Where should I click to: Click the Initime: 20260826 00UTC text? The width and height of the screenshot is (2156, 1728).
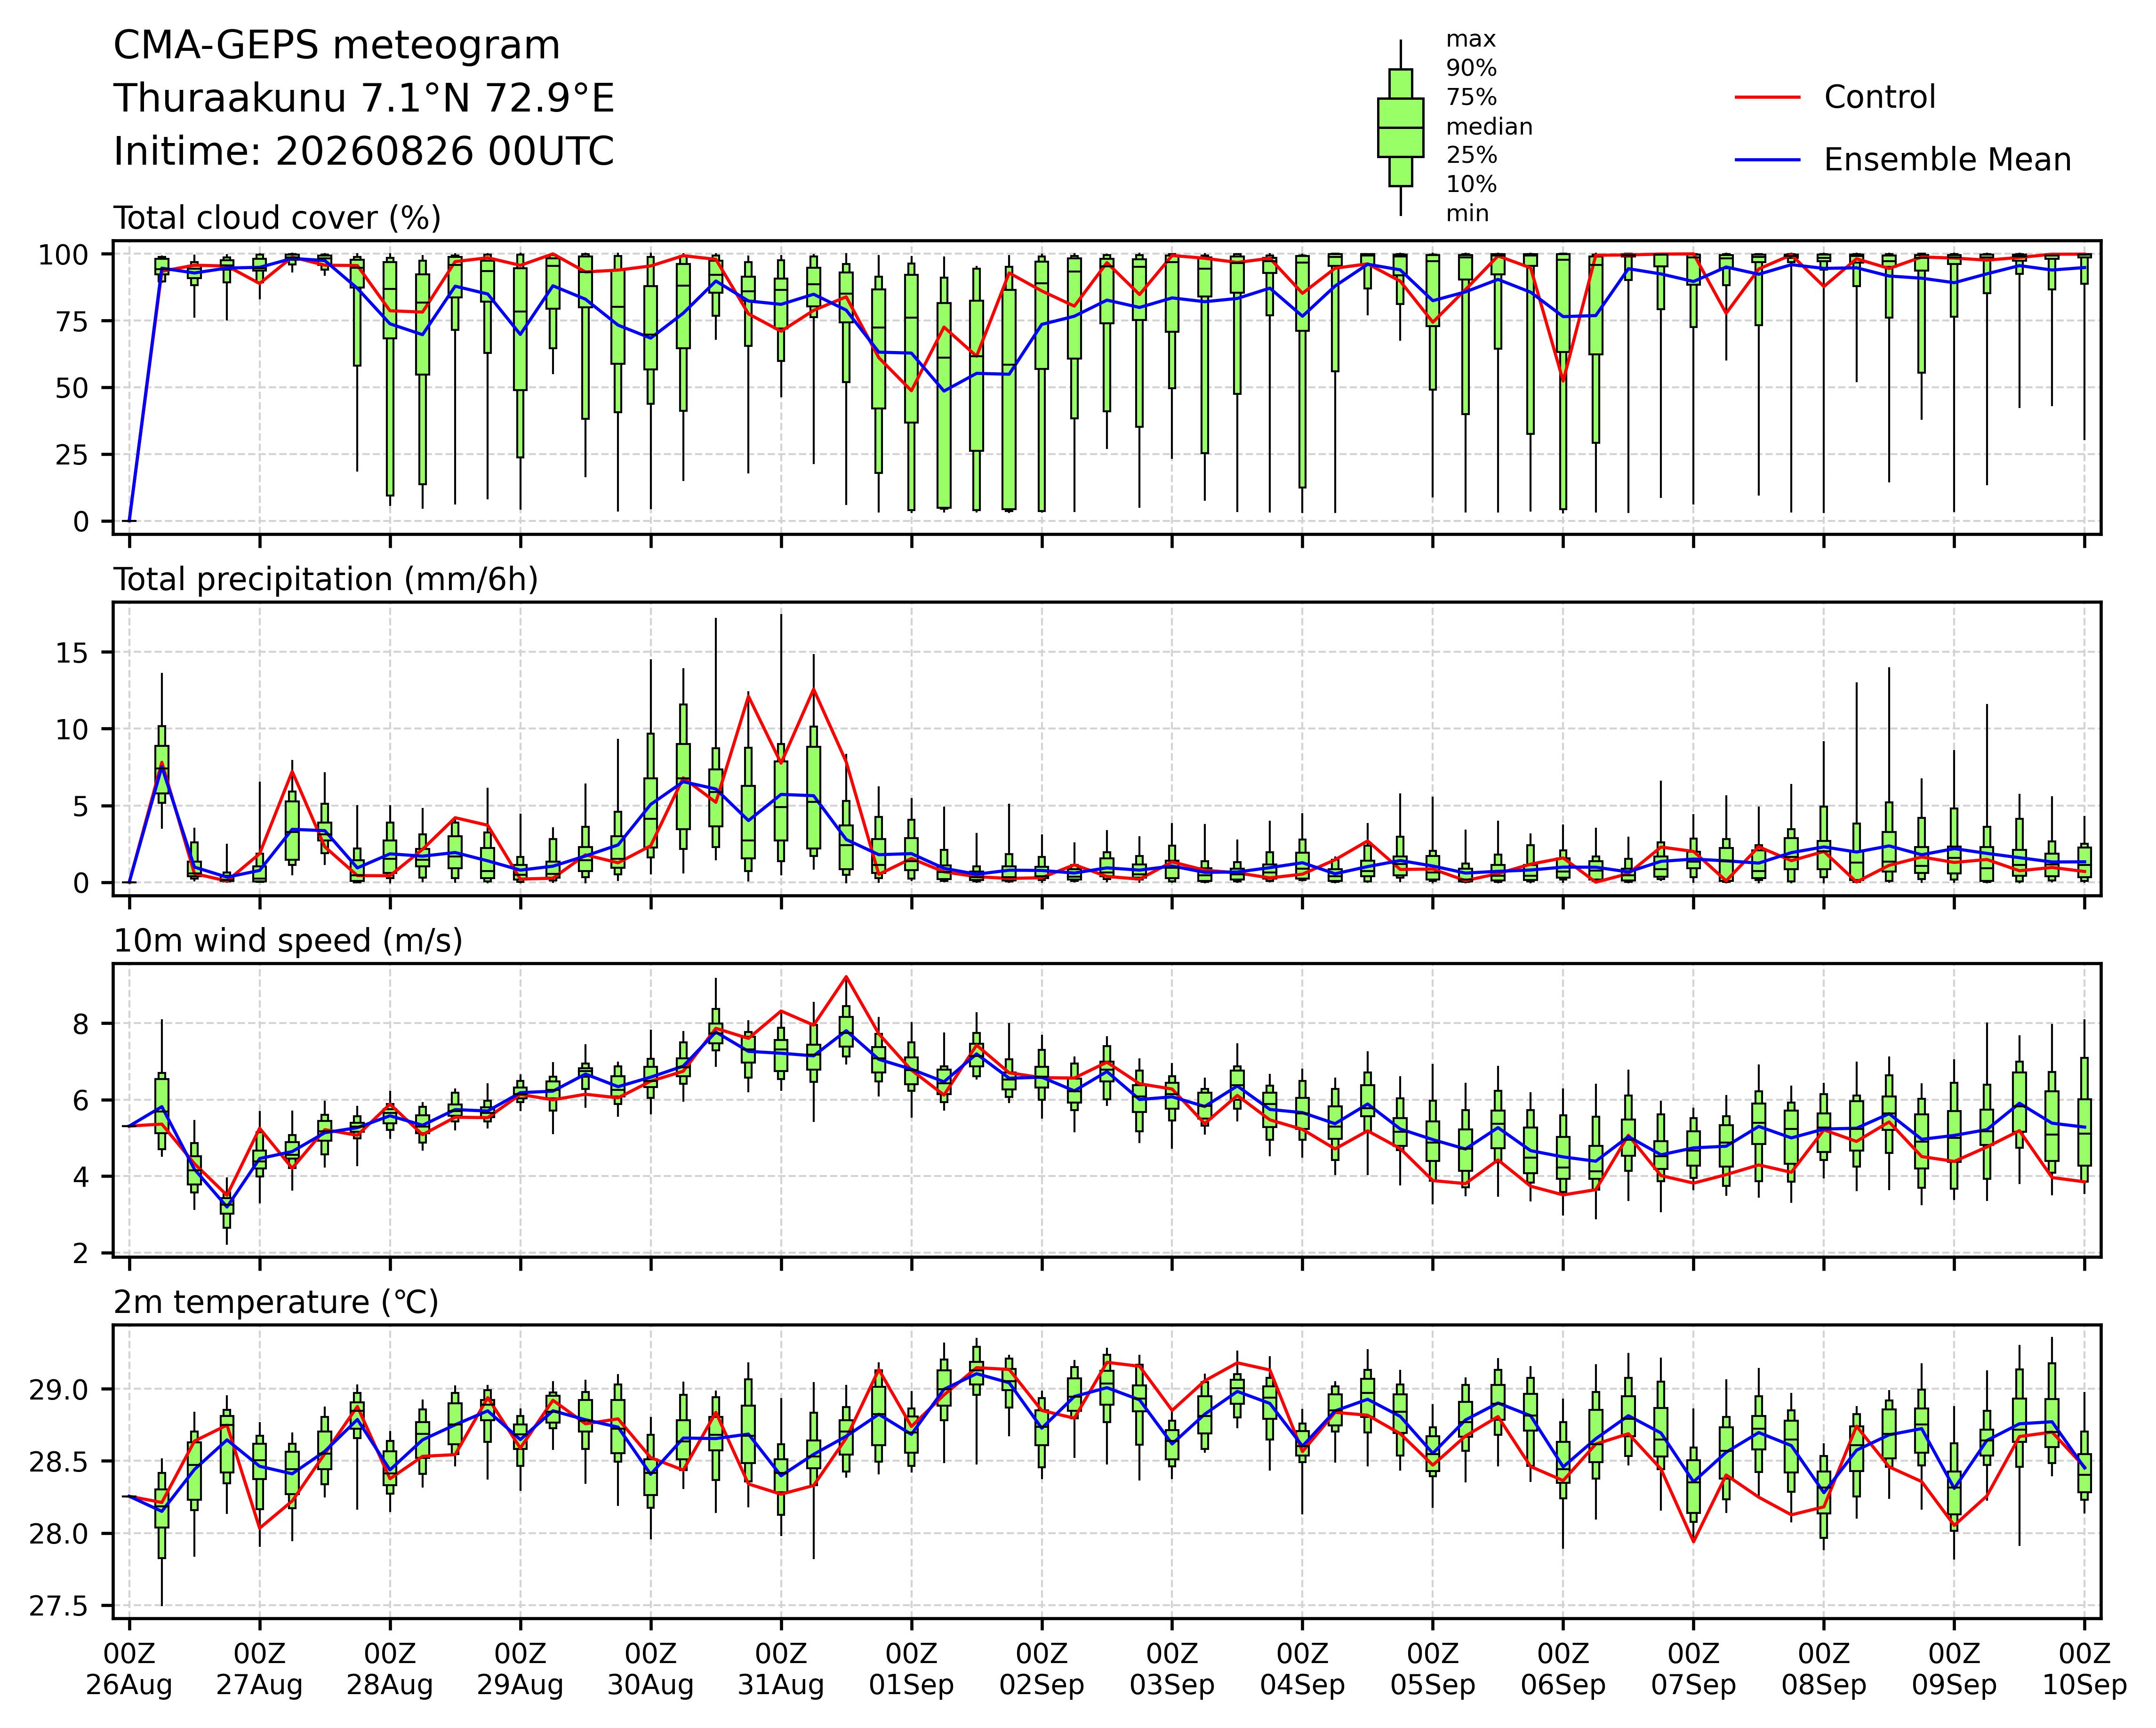364,152
